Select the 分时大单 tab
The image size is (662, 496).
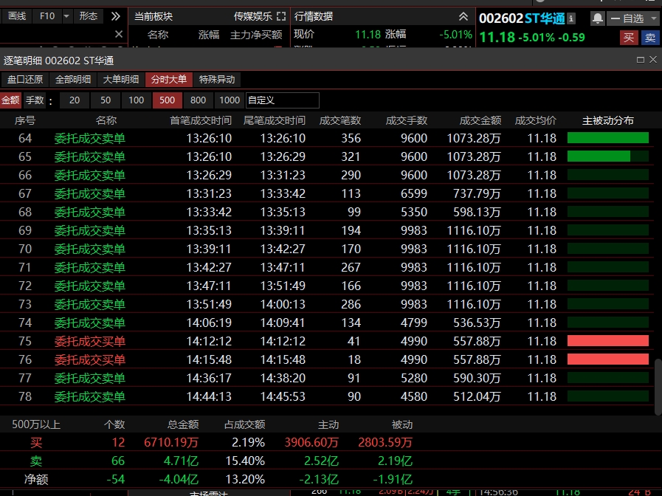click(x=169, y=80)
